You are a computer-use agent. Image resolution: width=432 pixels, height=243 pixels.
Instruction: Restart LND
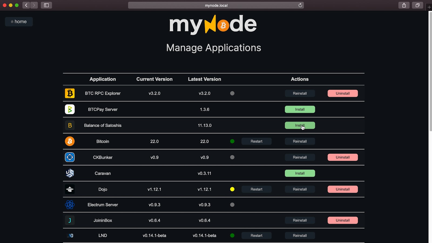(x=256, y=235)
